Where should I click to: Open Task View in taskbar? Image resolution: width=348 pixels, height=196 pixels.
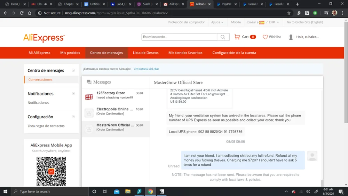[105, 191]
